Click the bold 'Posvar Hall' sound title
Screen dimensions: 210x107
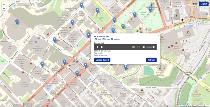pos(99,43)
